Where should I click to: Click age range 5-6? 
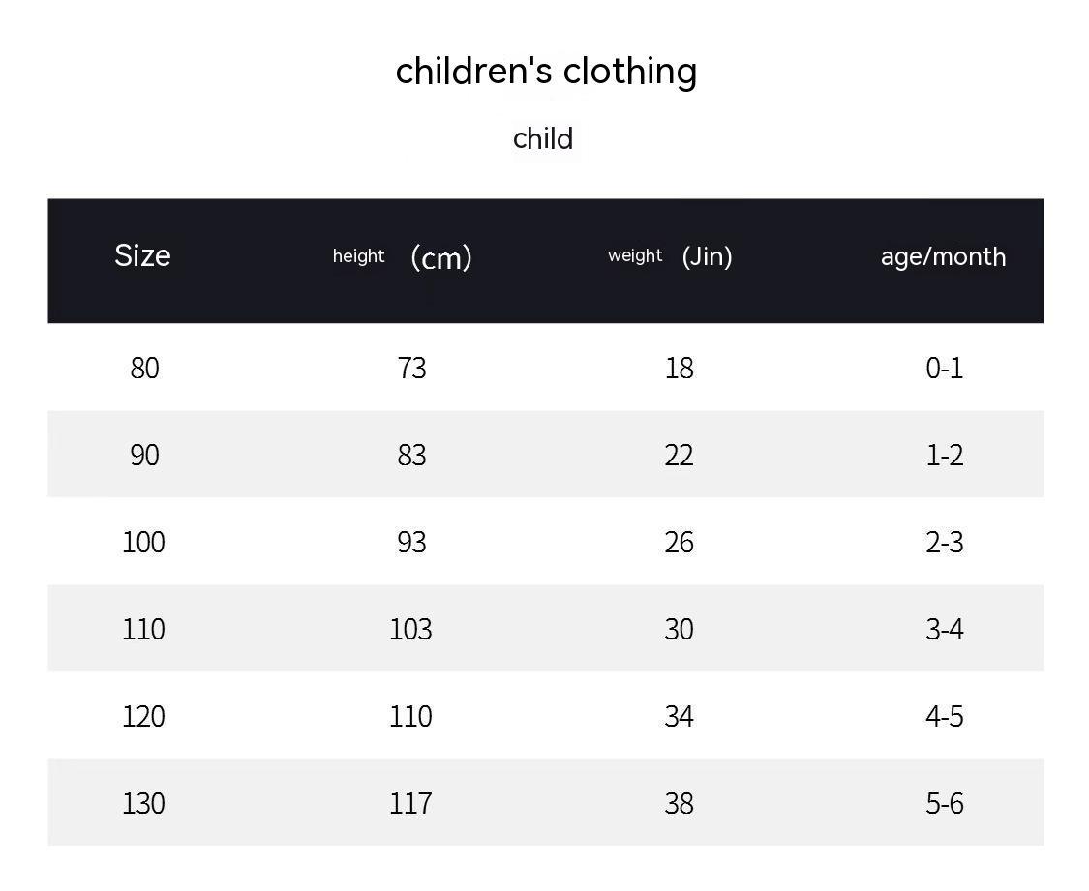coord(944,803)
